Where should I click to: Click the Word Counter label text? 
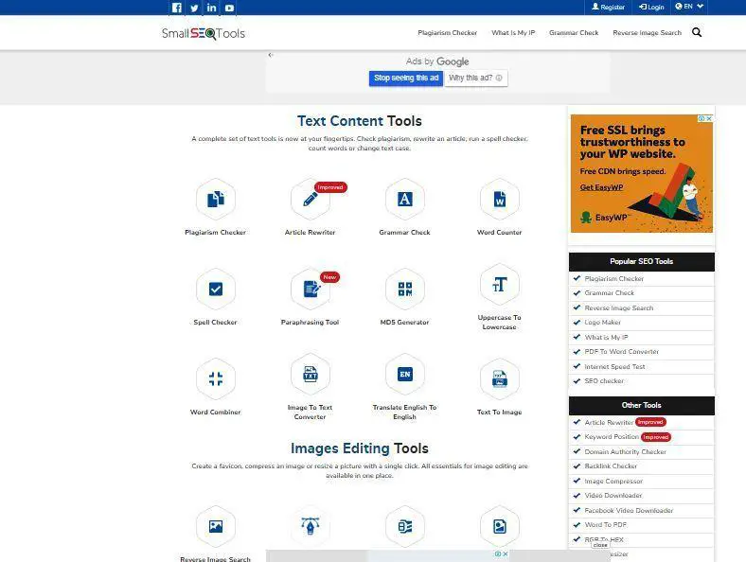point(499,232)
